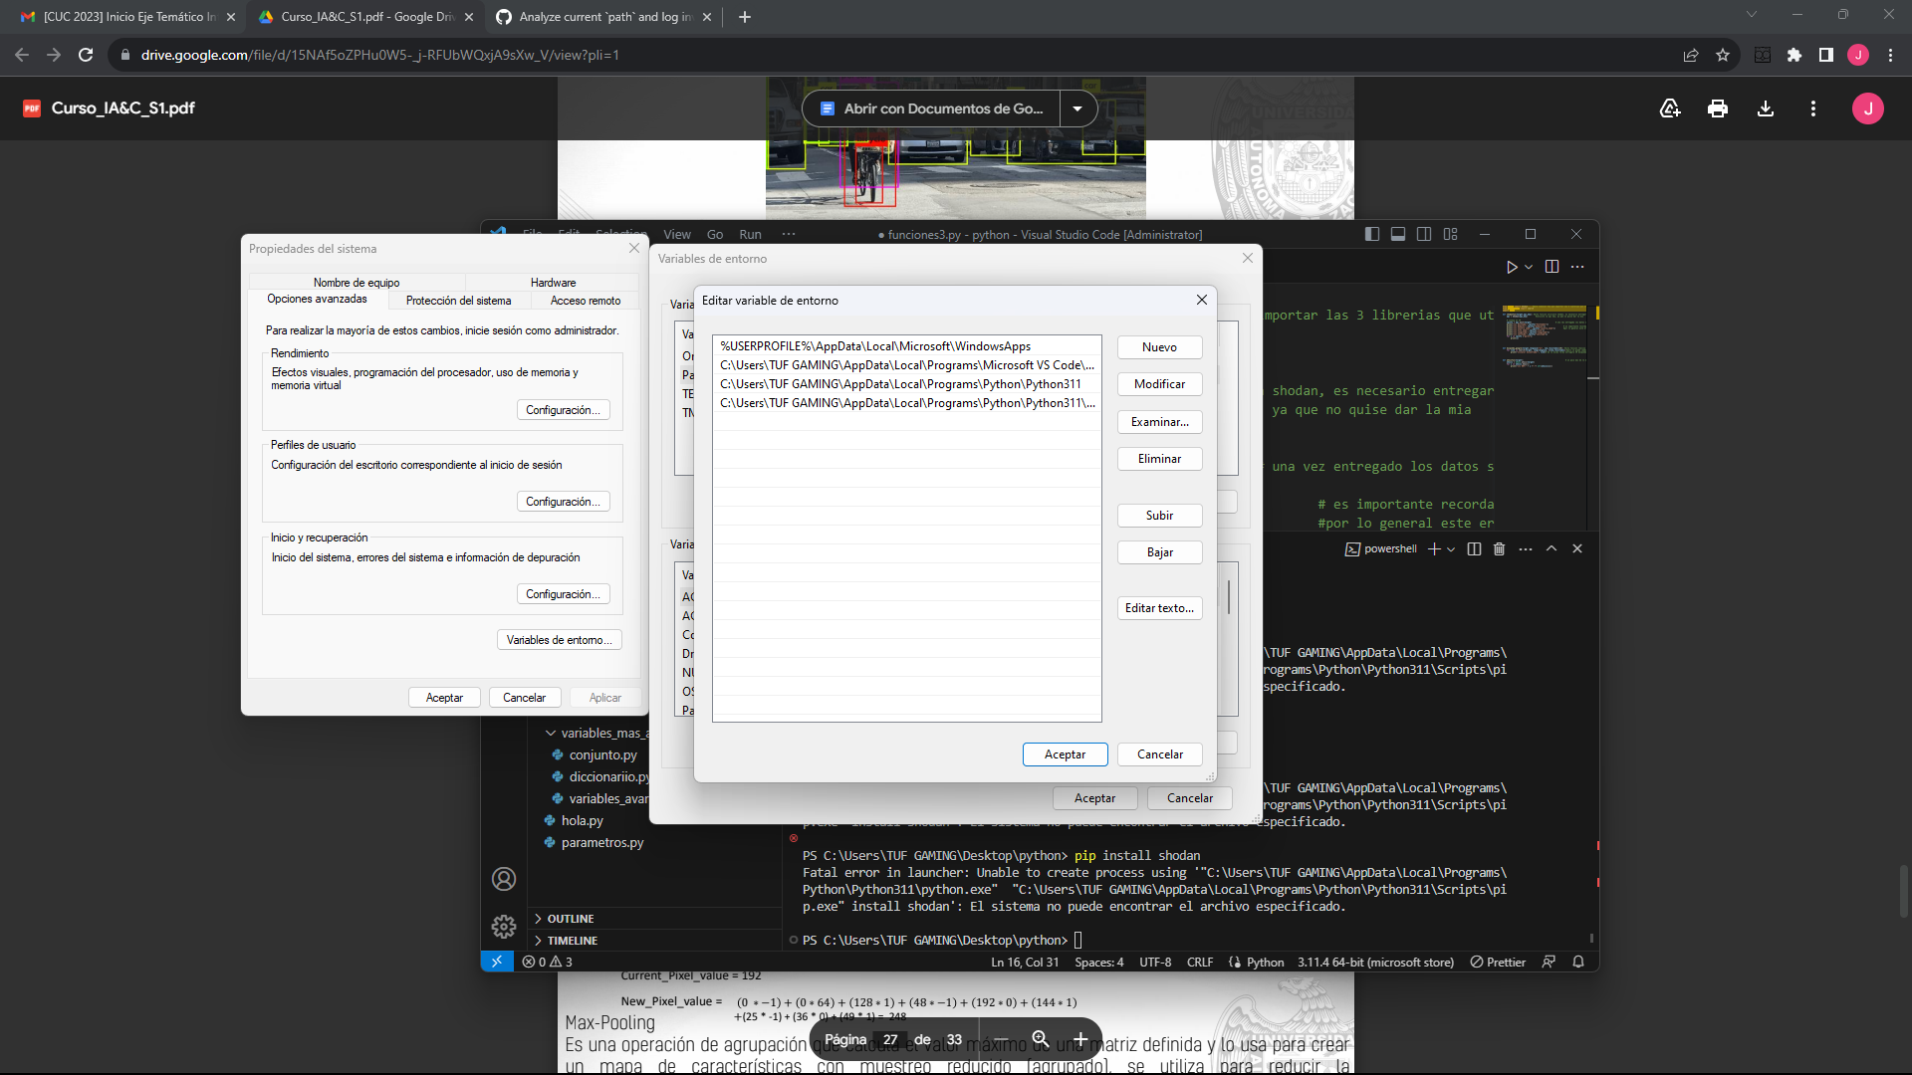Open the 'Abrir con' options dropdown arrow

(1078, 108)
